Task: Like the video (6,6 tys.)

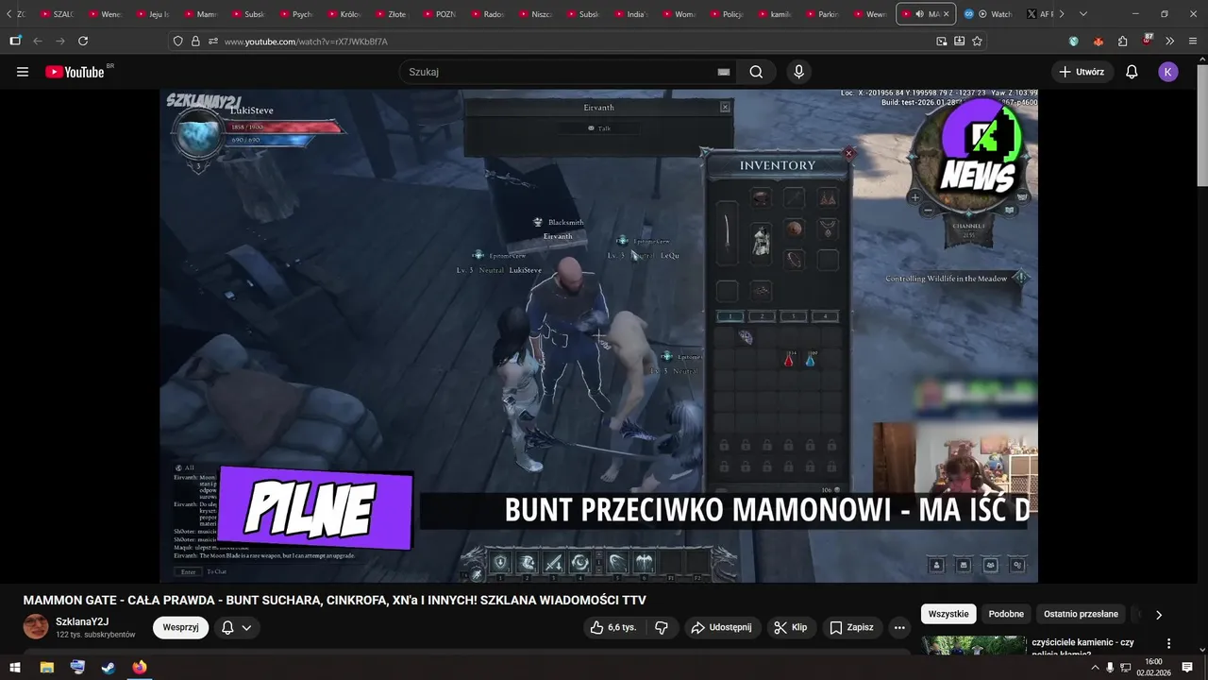Action: point(612,627)
